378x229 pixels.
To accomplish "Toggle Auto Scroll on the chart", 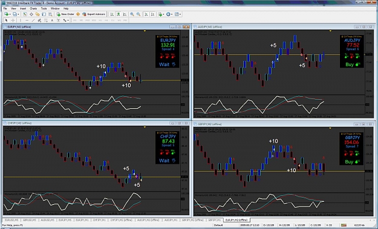I will click(x=146, y=15).
